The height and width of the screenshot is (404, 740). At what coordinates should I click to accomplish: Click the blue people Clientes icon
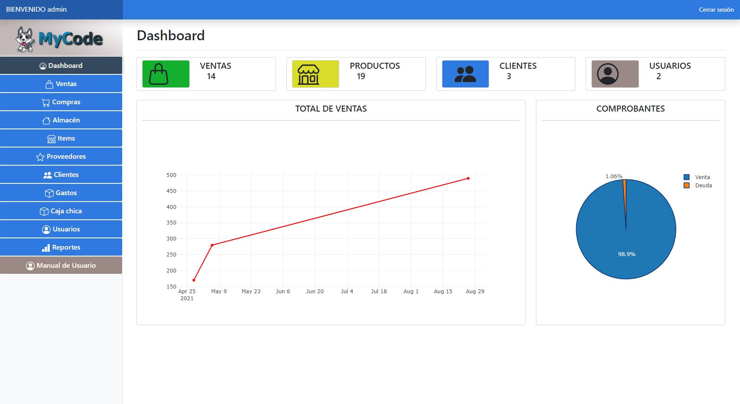point(465,74)
